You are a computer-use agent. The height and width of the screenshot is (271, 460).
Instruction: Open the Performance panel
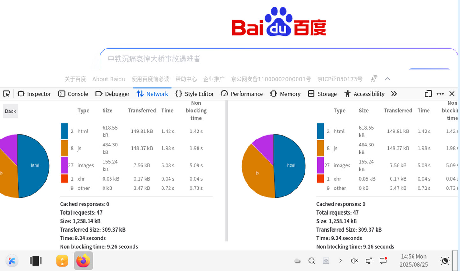coord(242,94)
